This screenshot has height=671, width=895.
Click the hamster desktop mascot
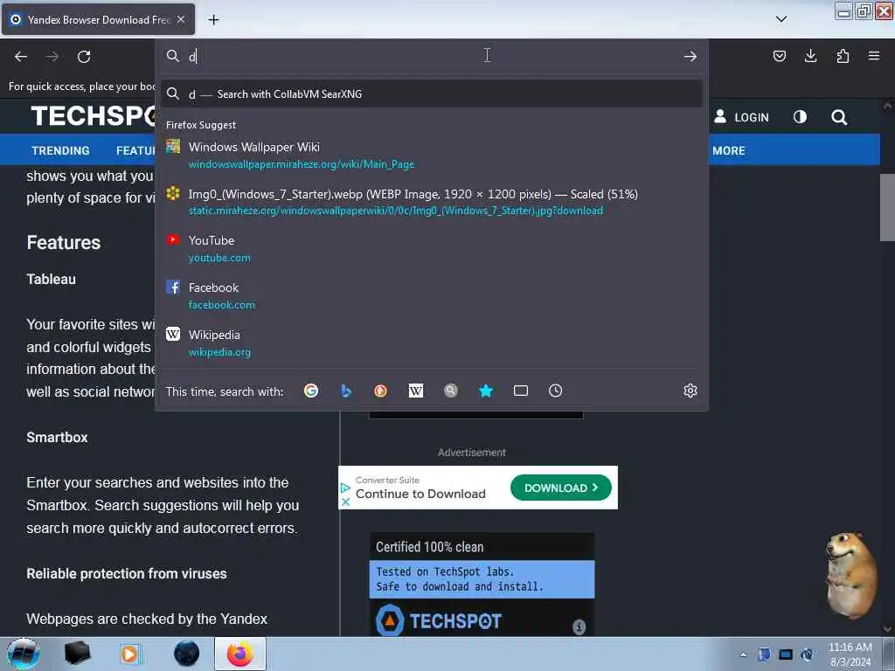coord(850,575)
